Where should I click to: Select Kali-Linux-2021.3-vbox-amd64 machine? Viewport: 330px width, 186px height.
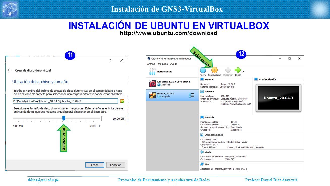172,83
